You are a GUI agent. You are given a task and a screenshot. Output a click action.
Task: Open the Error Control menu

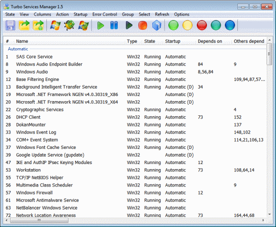(105, 14)
